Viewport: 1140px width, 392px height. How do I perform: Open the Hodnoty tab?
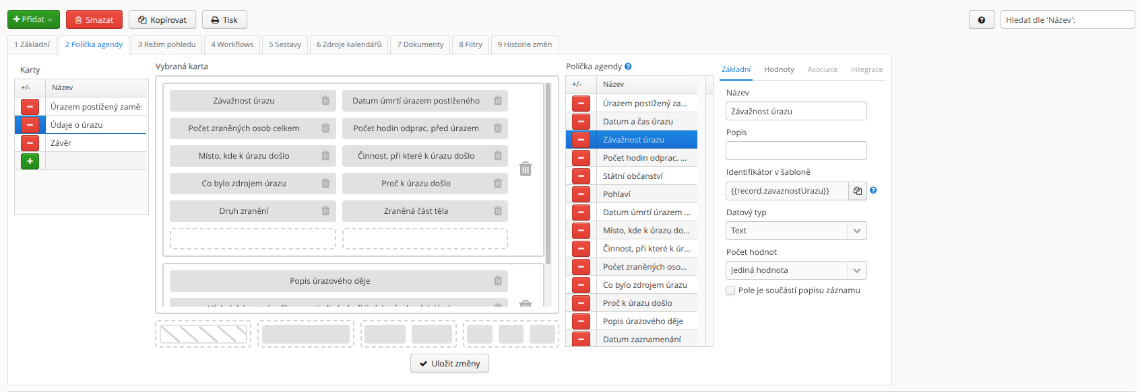point(779,69)
